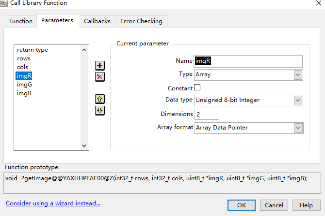325x216 pixels.
Task: Select 'rows' in the parameter list
Action: pyautogui.click(x=24, y=58)
